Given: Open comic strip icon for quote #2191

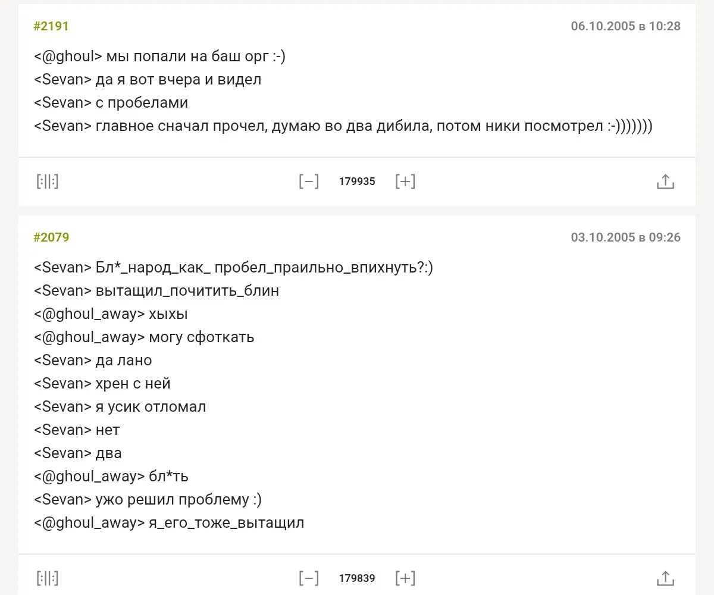Looking at the screenshot, I should 48,181.
